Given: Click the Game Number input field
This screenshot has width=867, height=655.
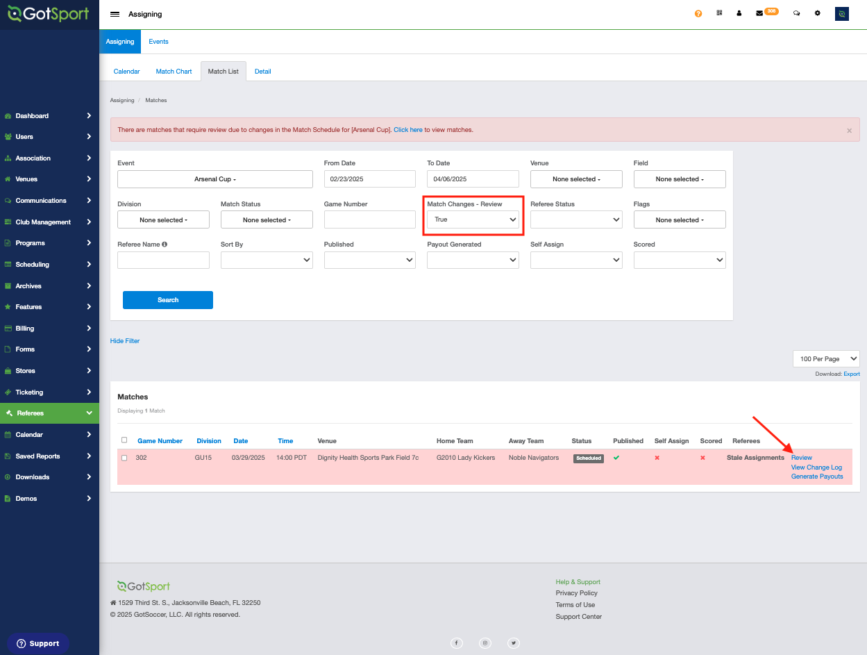Looking at the screenshot, I should click(x=369, y=219).
